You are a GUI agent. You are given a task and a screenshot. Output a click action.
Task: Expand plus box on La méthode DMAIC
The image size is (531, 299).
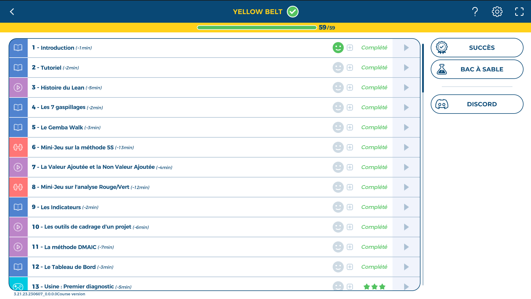[350, 247]
